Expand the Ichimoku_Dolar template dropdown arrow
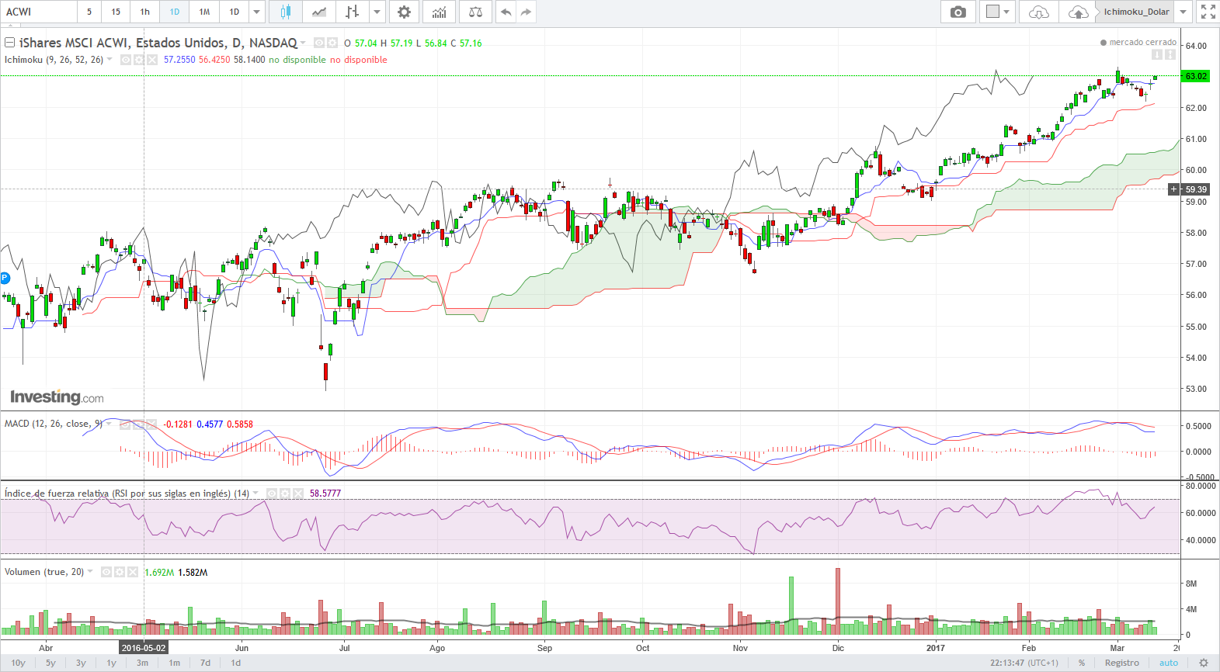This screenshot has height=672, width=1220. (x=1183, y=12)
